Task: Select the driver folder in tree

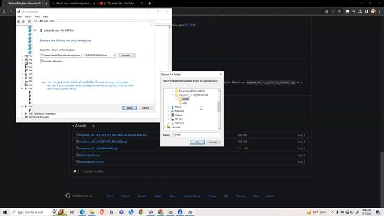Action: pos(185,99)
